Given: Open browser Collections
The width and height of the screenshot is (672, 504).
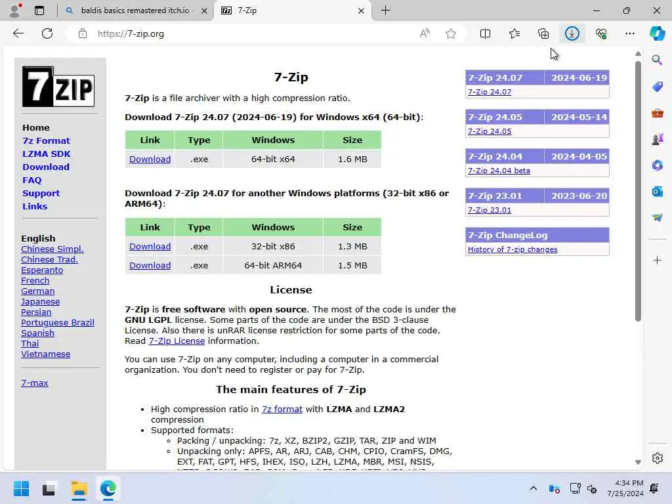Looking at the screenshot, I should tap(543, 33).
